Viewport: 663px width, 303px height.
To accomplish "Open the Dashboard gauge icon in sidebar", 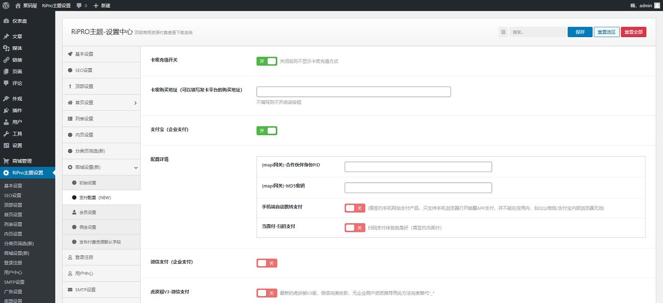I will (x=6, y=21).
